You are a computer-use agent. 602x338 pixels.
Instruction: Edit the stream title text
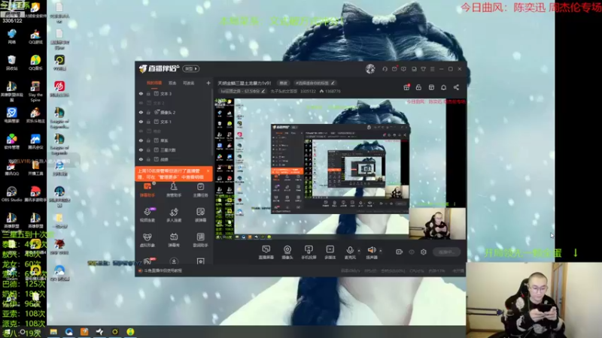(x=245, y=83)
